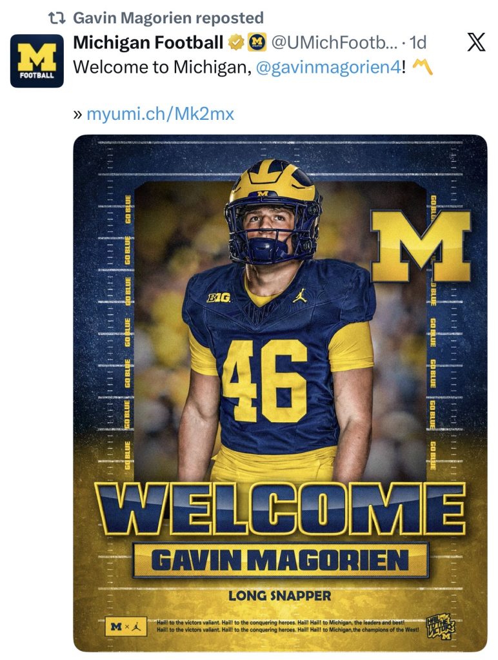This screenshot has width=498, height=660.
Task: Open the @gavinmagorien4 mention
Action: [328, 67]
